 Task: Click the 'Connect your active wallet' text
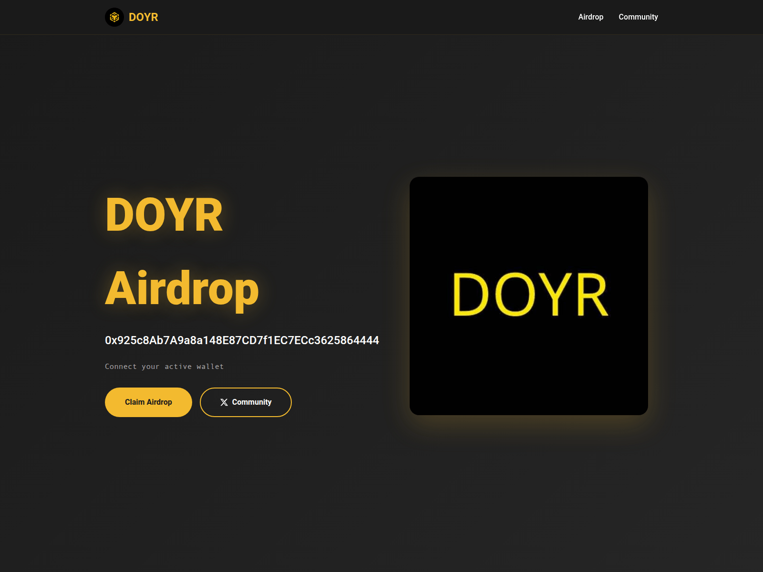[x=165, y=367]
